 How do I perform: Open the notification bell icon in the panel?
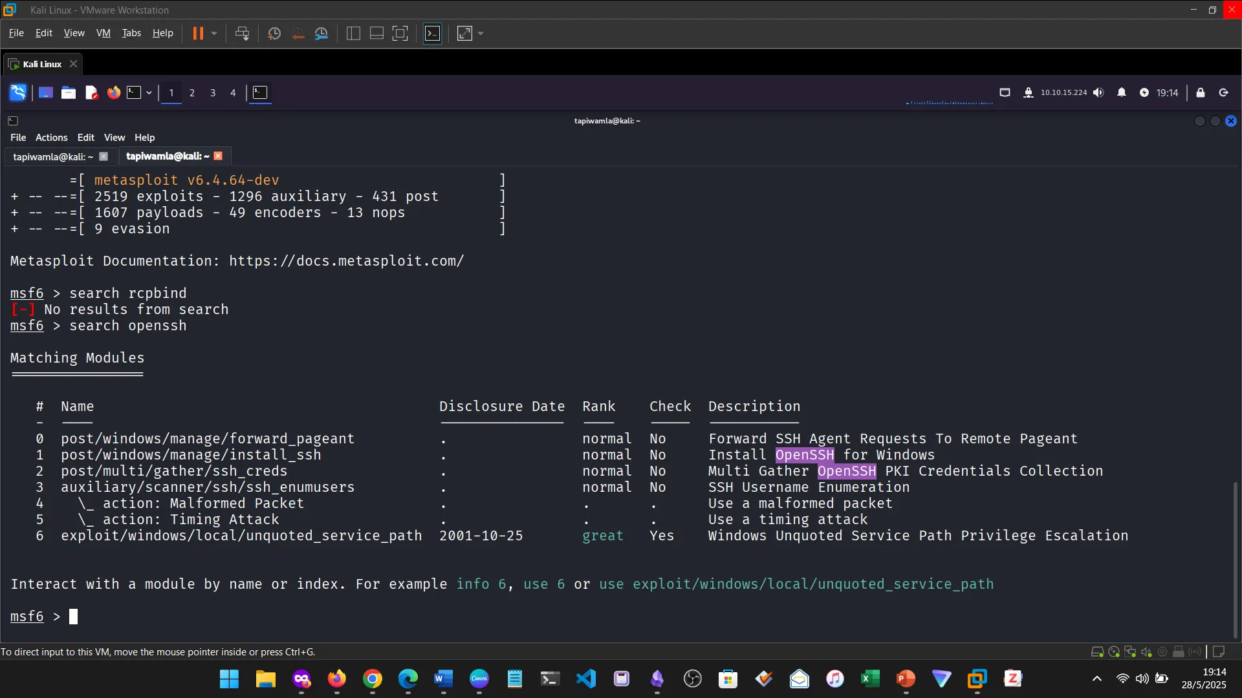click(1123, 92)
